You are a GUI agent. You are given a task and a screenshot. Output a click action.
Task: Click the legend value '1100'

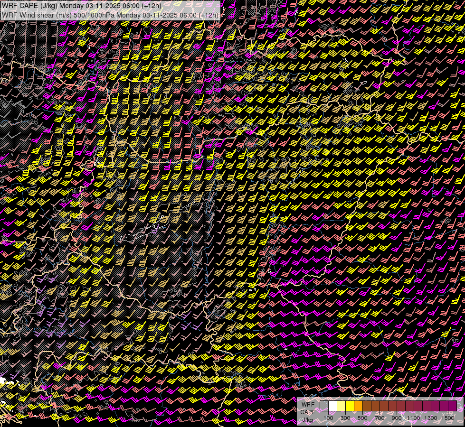(413, 418)
